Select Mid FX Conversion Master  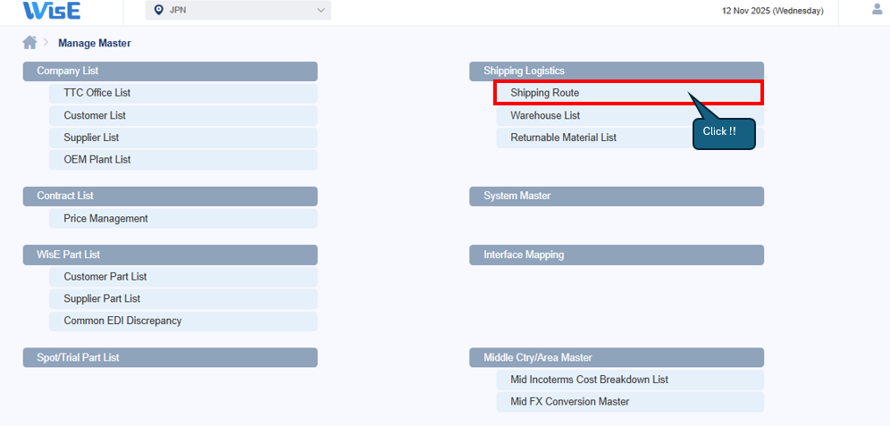569,402
